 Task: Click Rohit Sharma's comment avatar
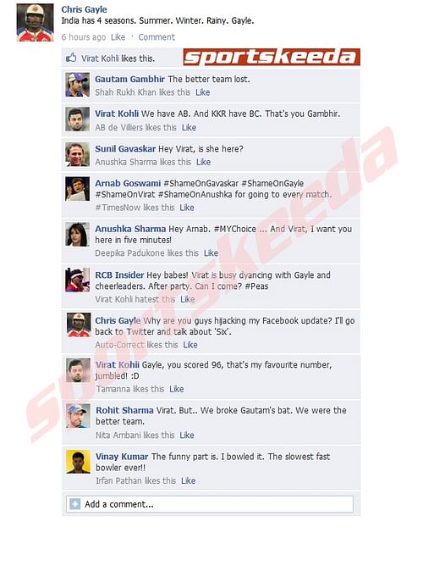point(78,416)
